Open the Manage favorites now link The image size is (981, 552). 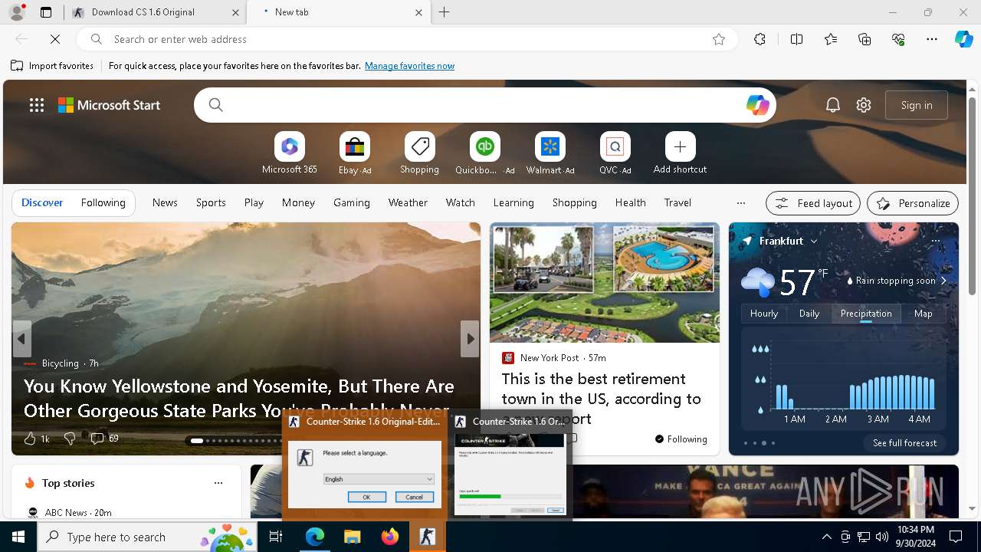pyautogui.click(x=409, y=66)
